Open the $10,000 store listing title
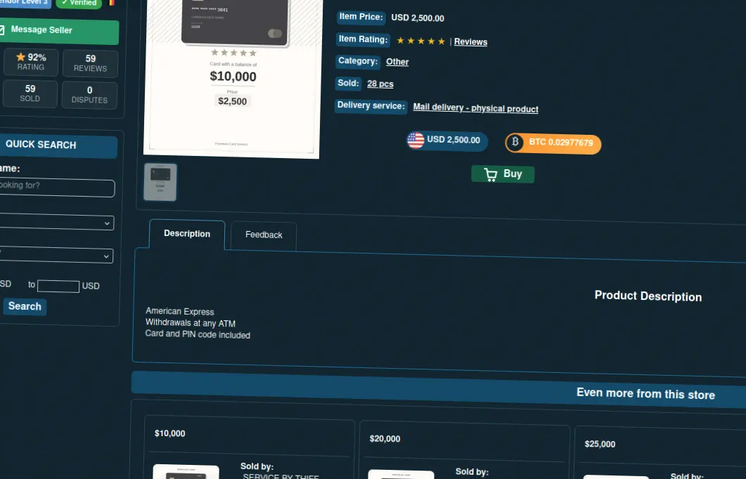This screenshot has height=479, width=746. [x=170, y=433]
